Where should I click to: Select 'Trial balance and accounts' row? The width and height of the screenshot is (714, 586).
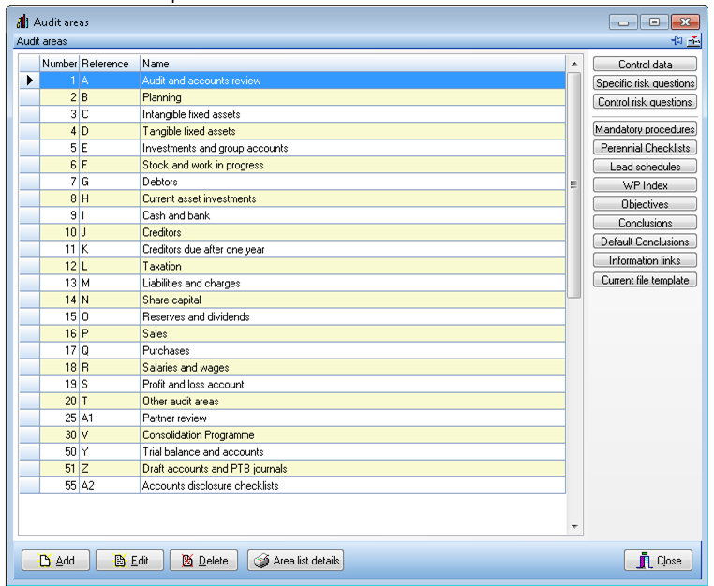(x=292, y=452)
